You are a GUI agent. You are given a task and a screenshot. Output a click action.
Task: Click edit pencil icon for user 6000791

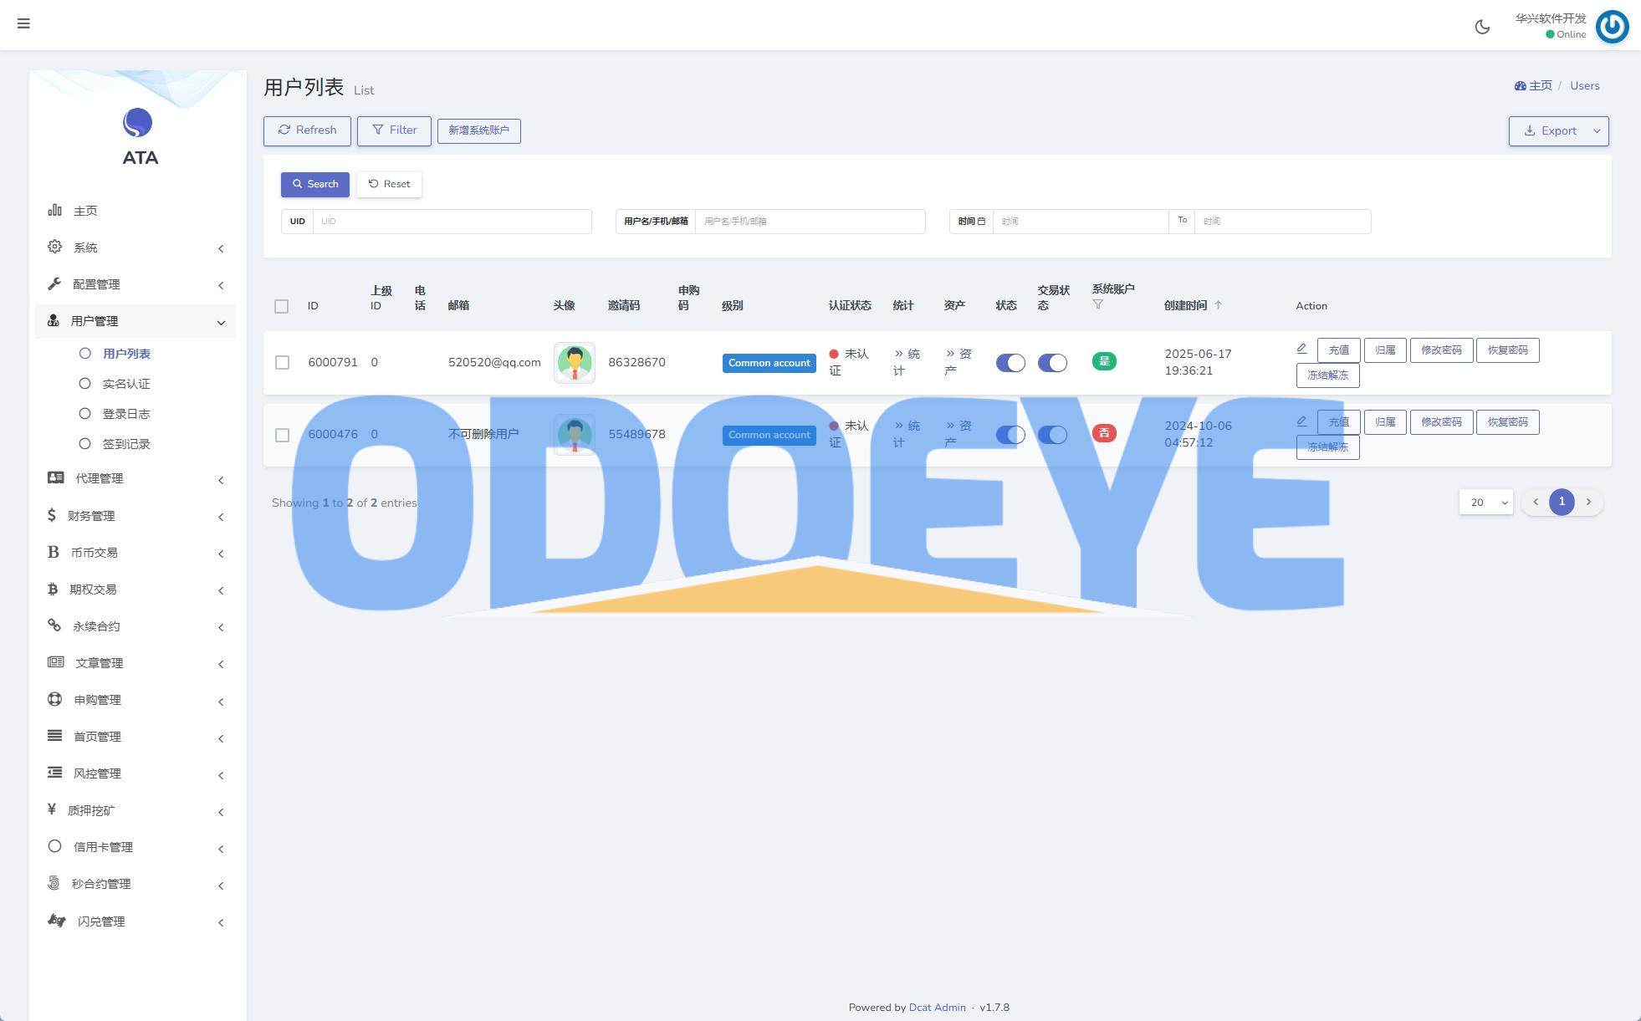coord(1301,349)
